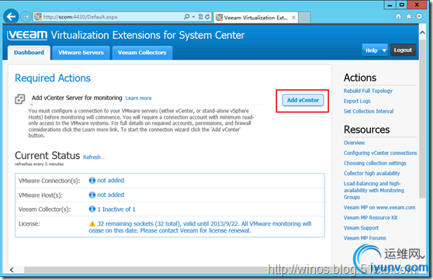Click the vertical scrollbar up arrow
Viewport: 433px width, 280px height.
[422, 33]
